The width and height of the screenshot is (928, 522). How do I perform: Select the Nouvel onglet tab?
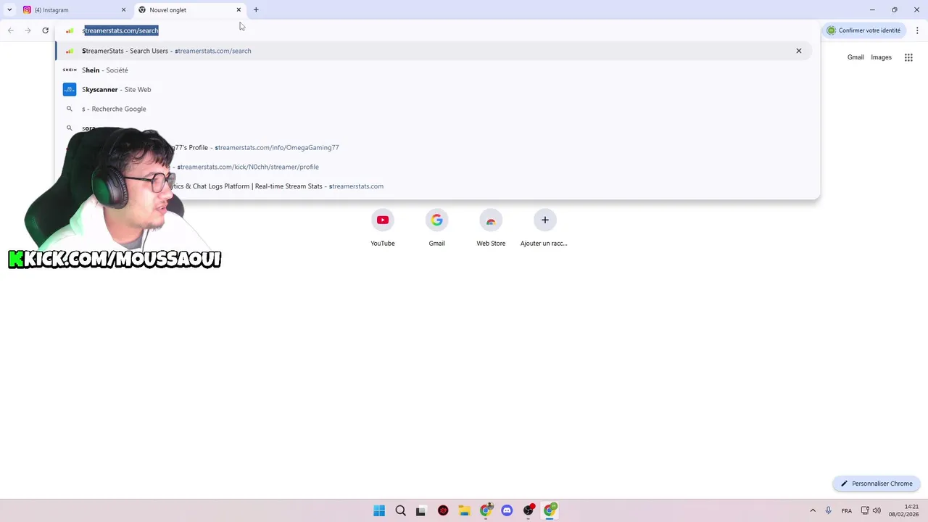[190, 10]
